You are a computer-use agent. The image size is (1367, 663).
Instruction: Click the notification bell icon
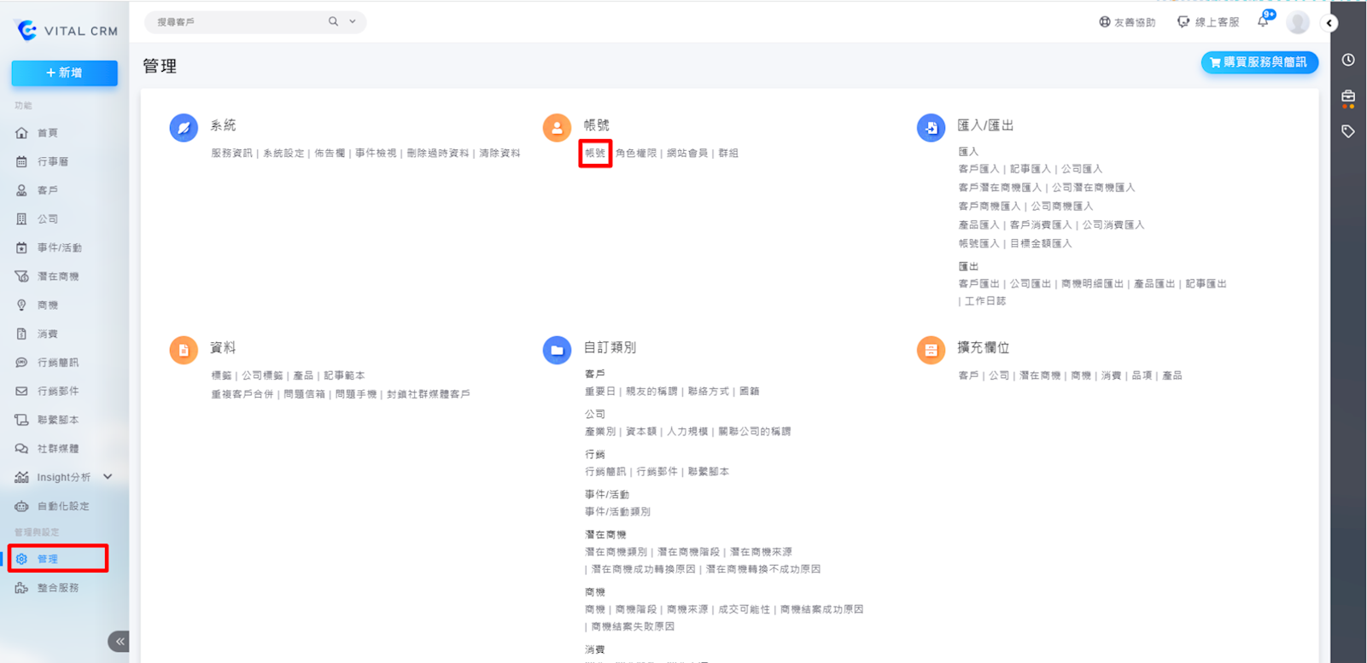click(1263, 22)
